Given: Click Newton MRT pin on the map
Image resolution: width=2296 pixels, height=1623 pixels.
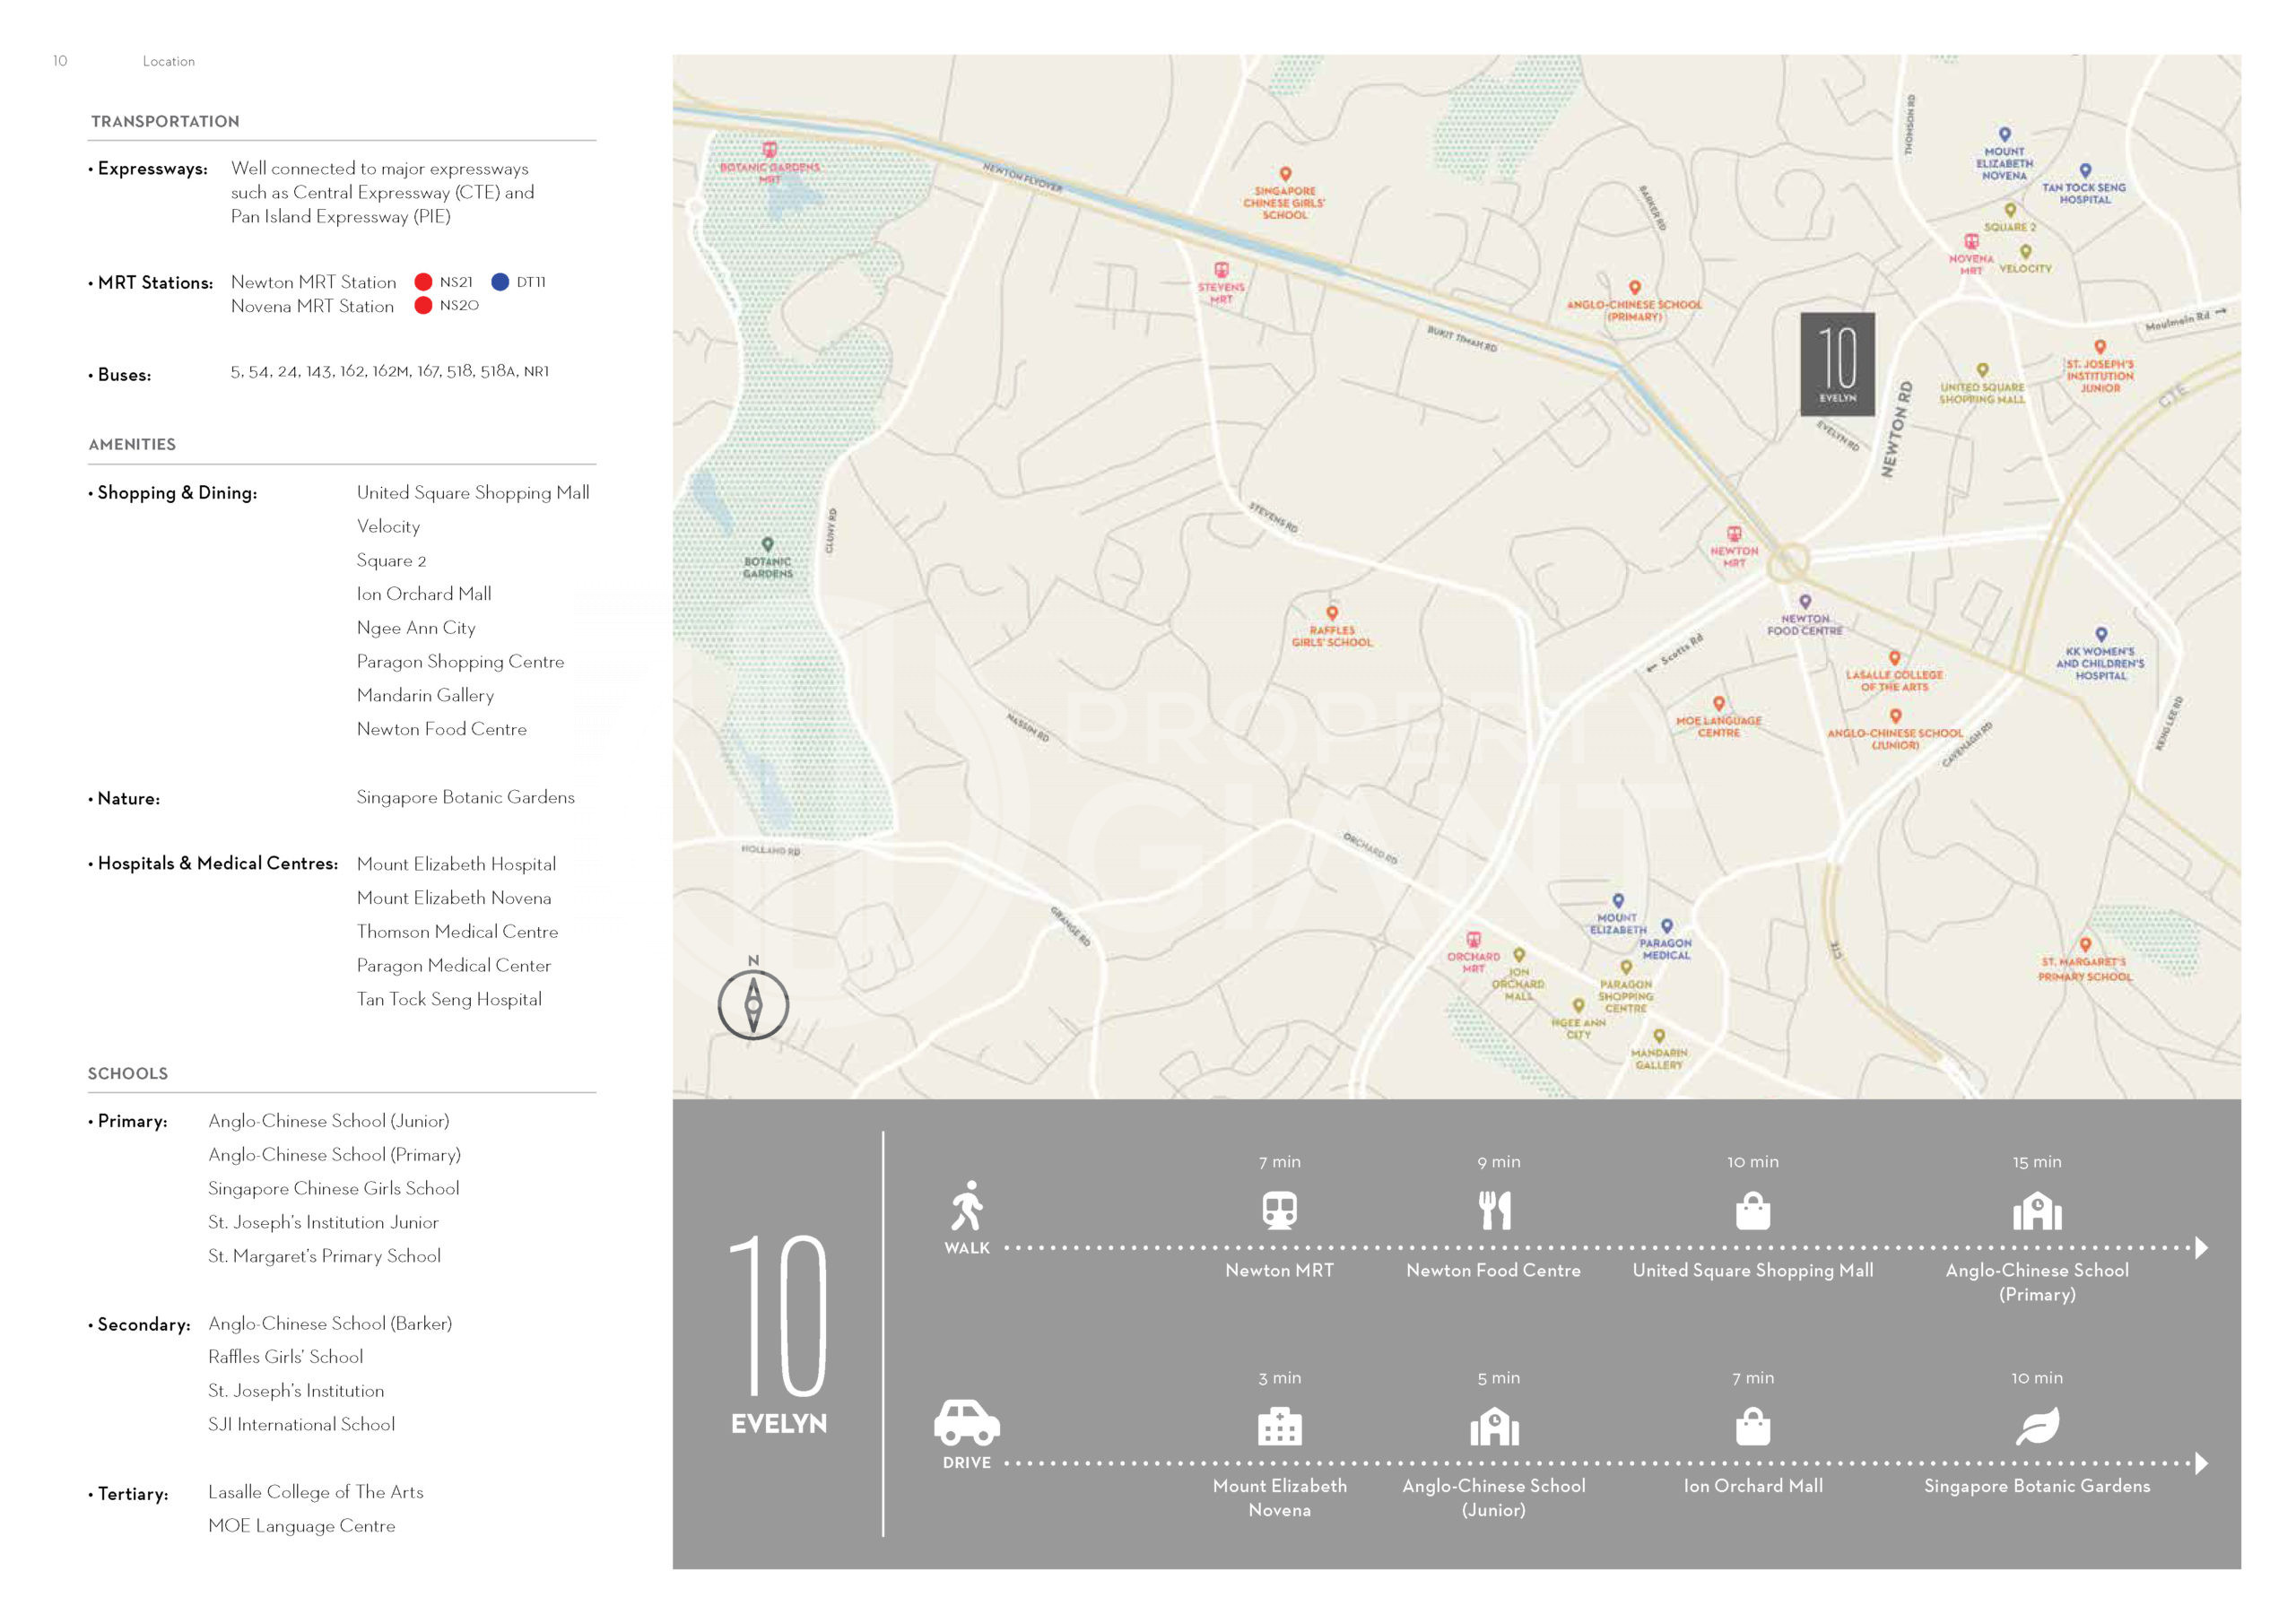Looking at the screenshot, I should tap(1734, 535).
